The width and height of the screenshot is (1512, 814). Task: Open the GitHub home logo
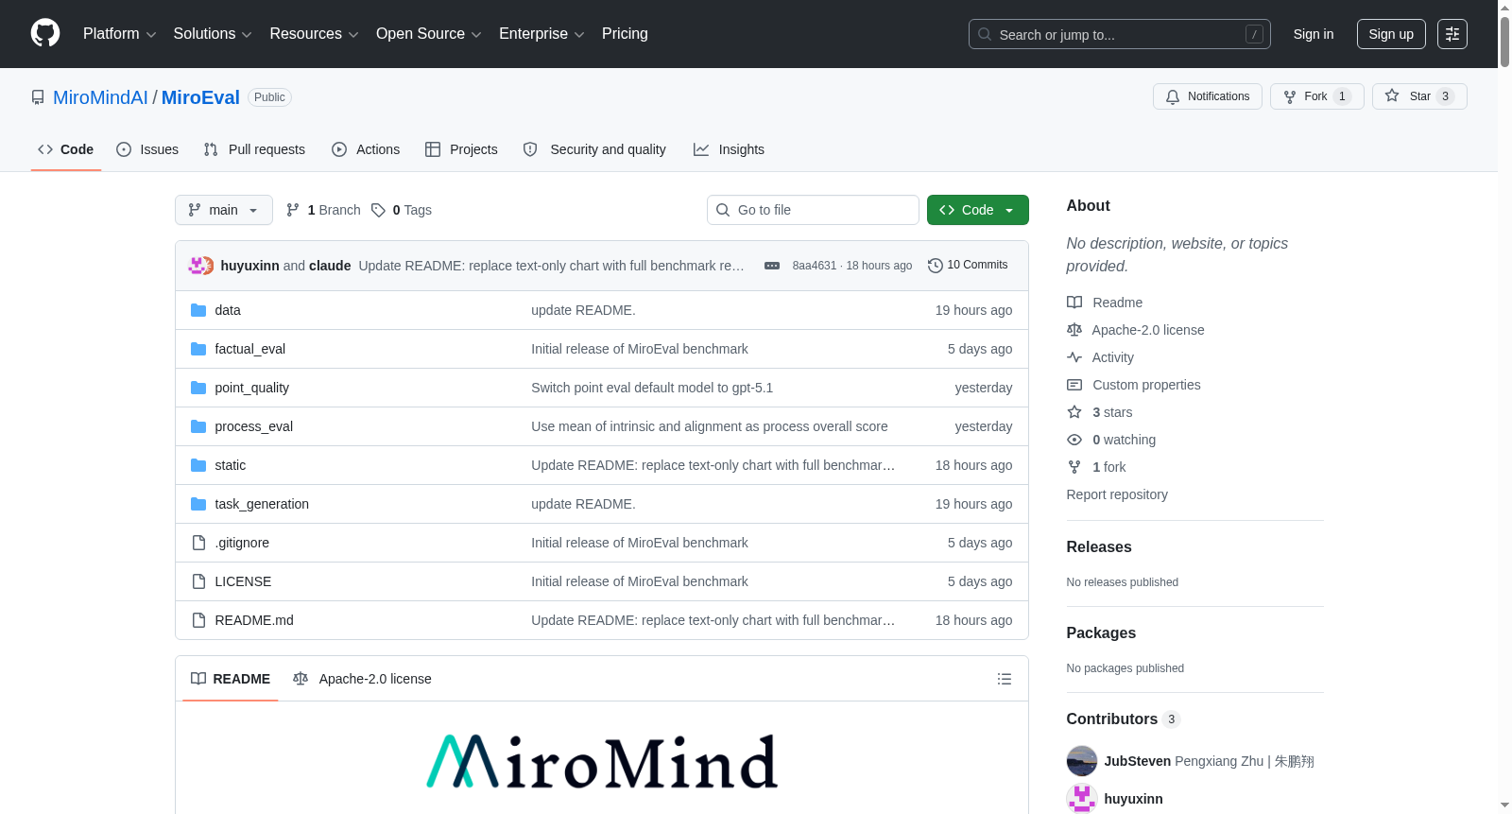(x=45, y=34)
